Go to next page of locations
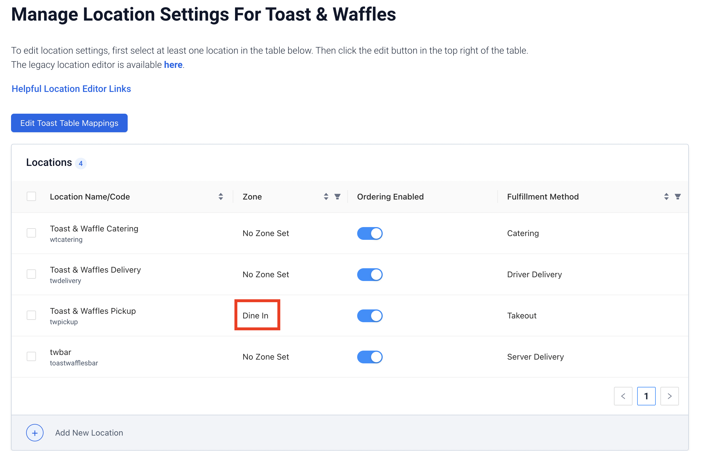Viewport: 701px width, 464px height. [669, 396]
